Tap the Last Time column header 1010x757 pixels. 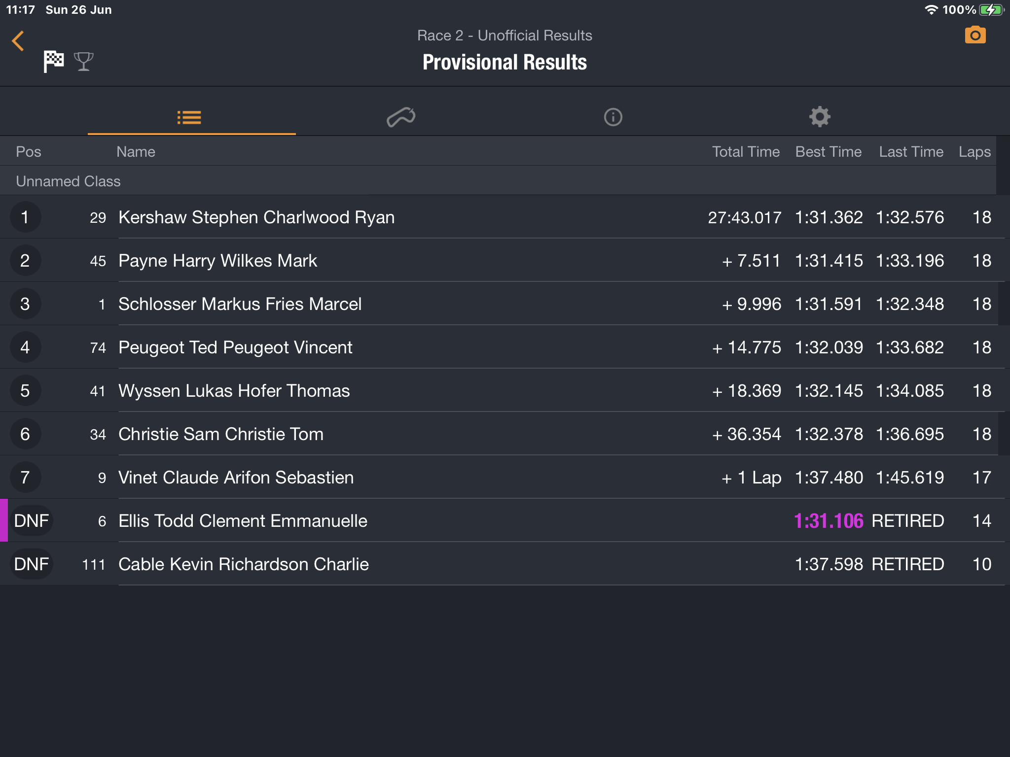point(911,152)
